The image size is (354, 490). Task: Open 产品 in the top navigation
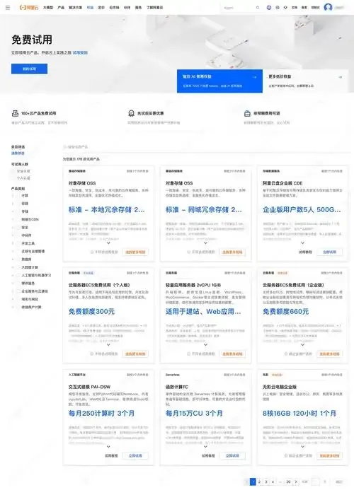point(61,8)
